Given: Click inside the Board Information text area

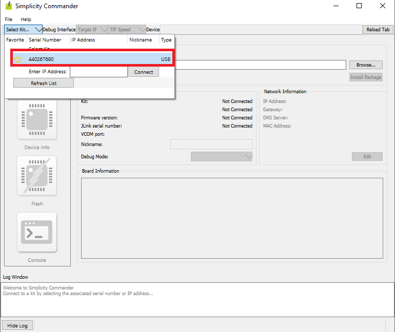Looking at the screenshot, I should coord(232,218).
